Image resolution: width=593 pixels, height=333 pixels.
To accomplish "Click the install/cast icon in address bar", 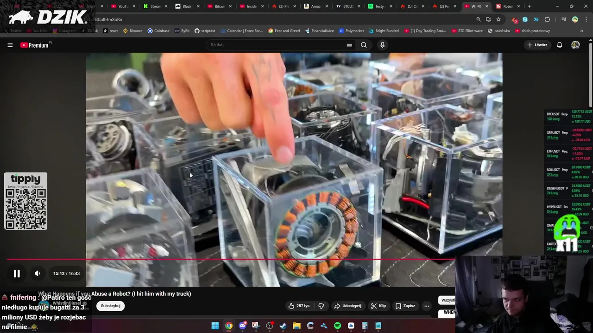I will tap(488, 19).
